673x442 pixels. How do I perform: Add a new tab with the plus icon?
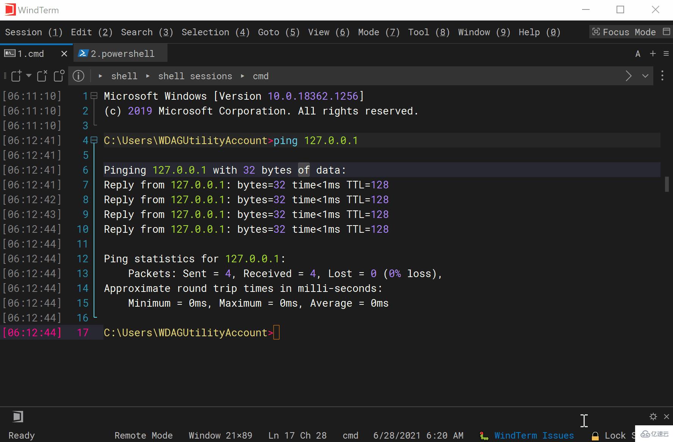(653, 53)
